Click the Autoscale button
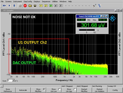The image size is (123, 93). 23,90
